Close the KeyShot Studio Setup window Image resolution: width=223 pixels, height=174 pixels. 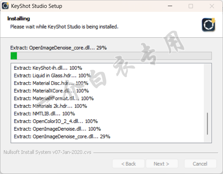212,6
